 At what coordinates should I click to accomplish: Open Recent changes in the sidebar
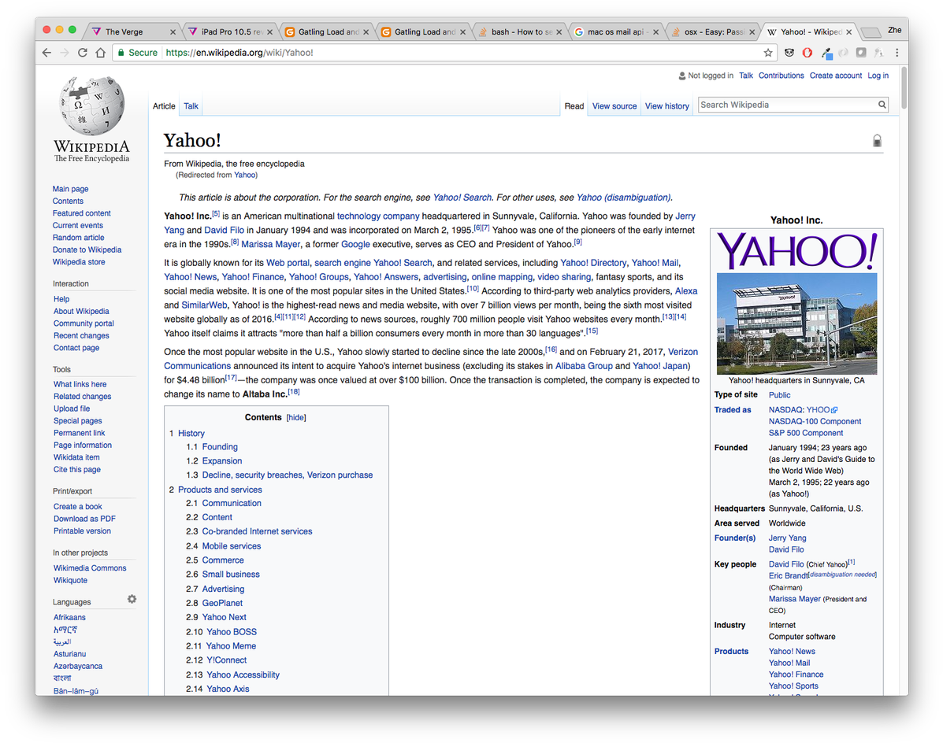(81, 336)
